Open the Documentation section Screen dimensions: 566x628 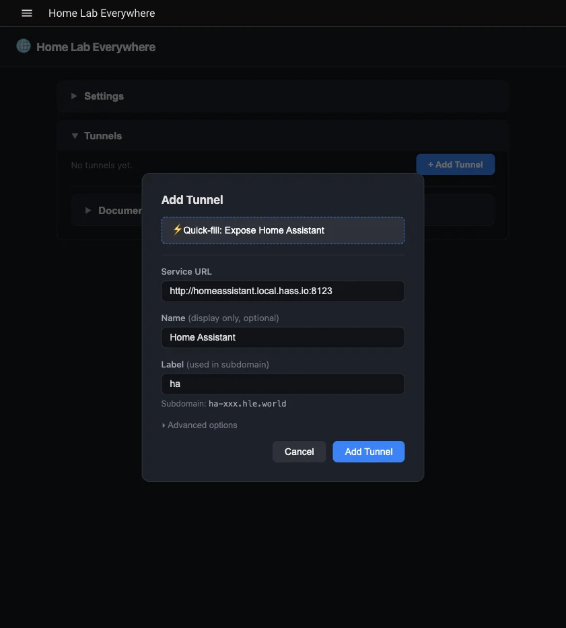point(114,210)
